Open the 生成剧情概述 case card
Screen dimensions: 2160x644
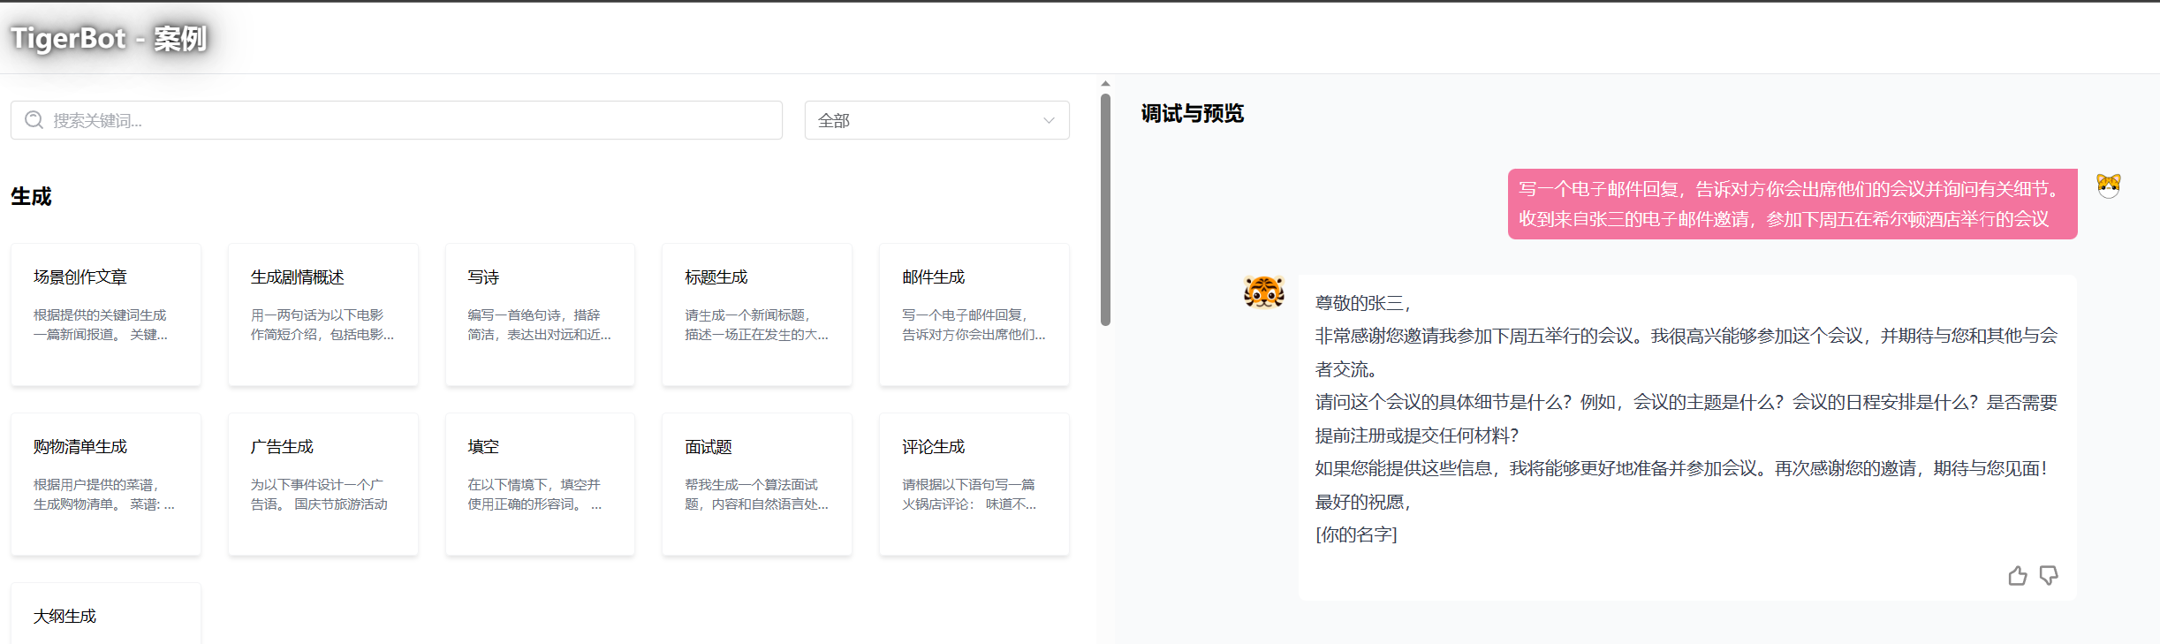[323, 314]
